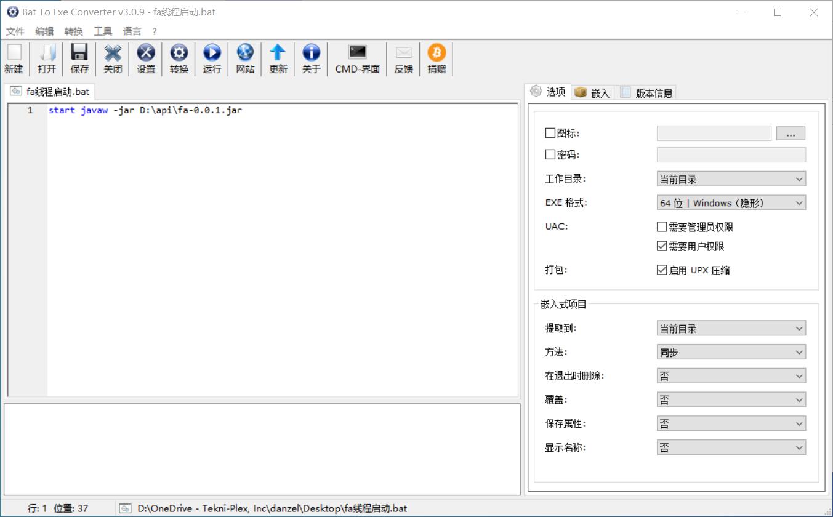Click the file path in status bar
This screenshot has width=833, height=517.
[x=272, y=508]
